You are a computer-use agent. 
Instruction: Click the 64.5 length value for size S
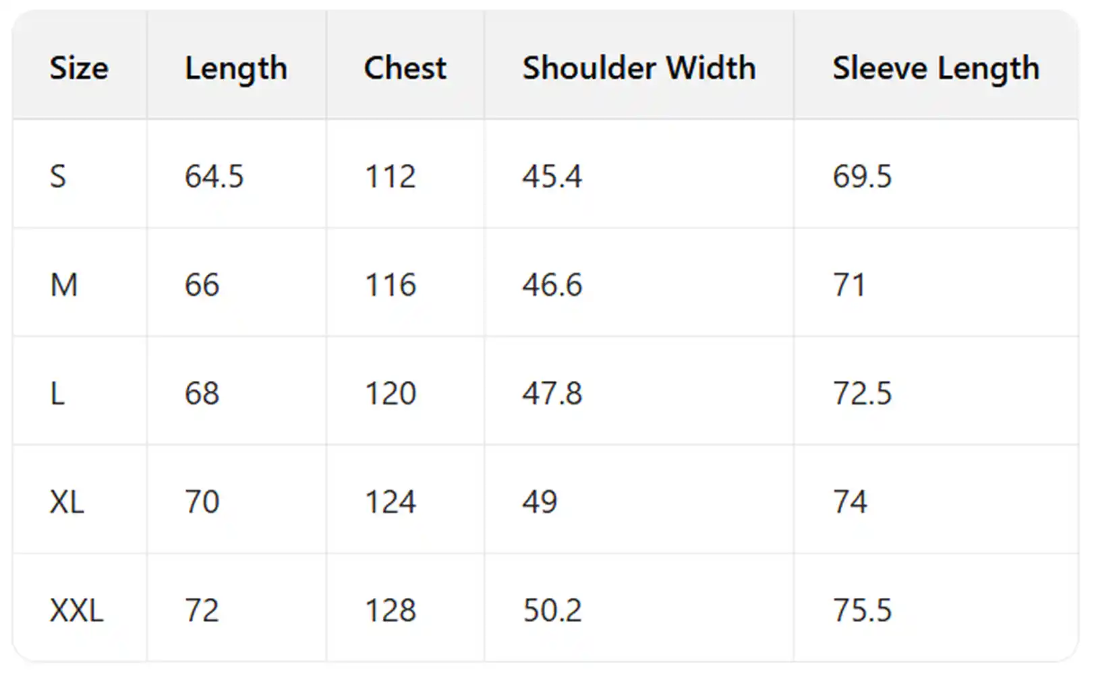pos(214,177)
